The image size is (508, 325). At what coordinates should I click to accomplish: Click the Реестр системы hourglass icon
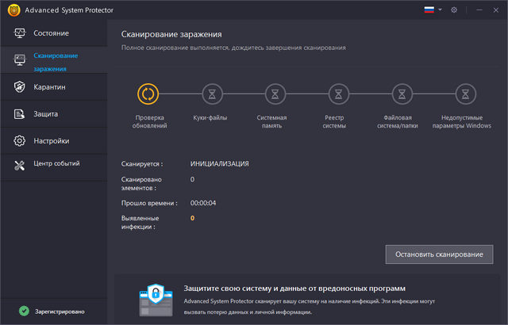(338, 94)
